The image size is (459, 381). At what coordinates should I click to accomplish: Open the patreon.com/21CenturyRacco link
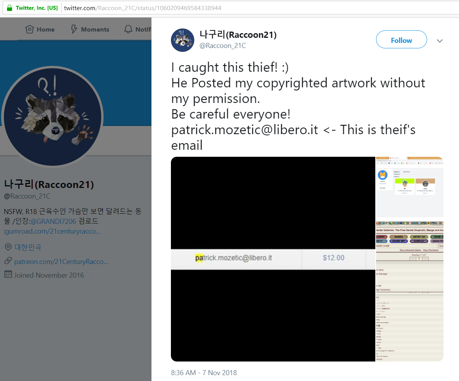62,262
